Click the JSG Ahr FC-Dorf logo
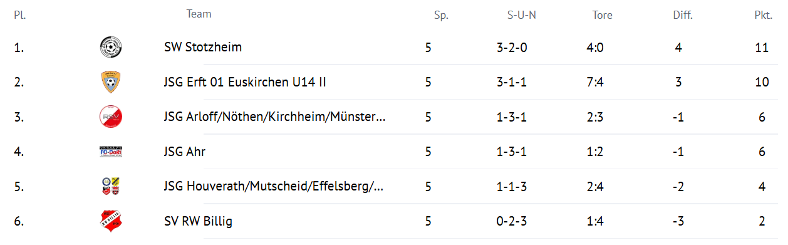The width and height of the screenshot is (788, 245). [111, 152]
